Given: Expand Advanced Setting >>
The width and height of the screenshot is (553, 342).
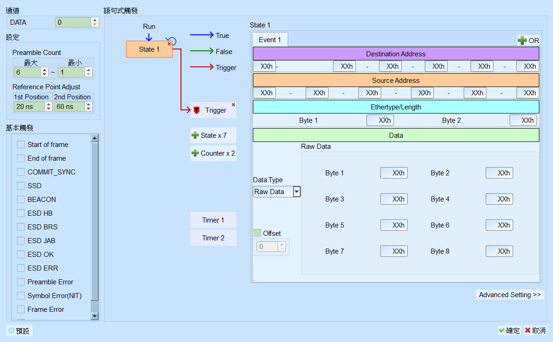Looking at the screenshot, I should [510, 295].
